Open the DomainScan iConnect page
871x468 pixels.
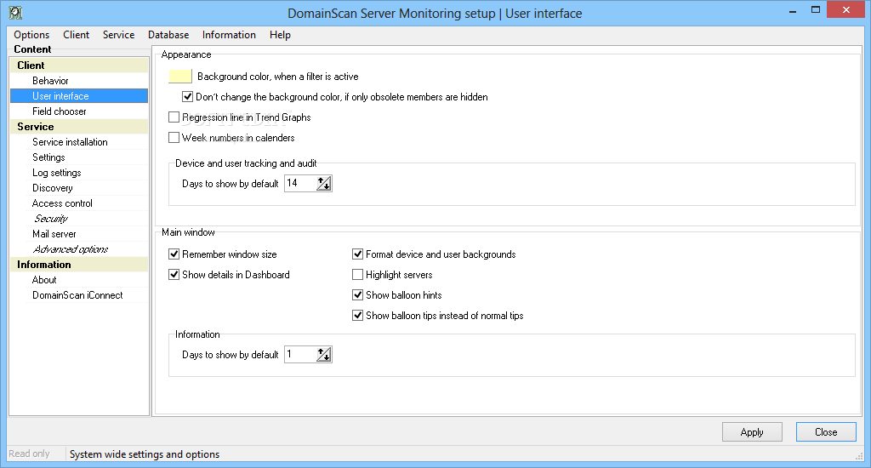click(x=79, y=295)
